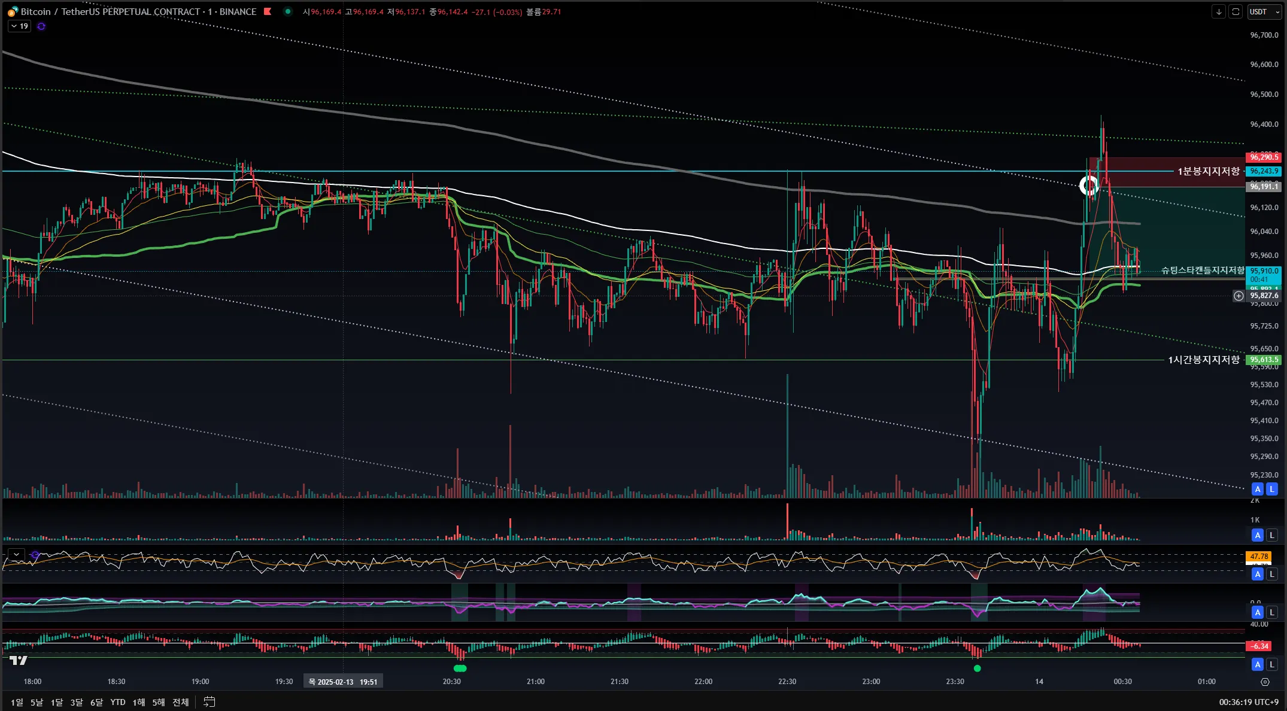This screenshot has width=1287, height=711.
Task: Click the green 95,613.5 price tag
Action: 1264,360
